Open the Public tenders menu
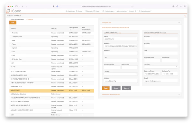 pos(109,11)
